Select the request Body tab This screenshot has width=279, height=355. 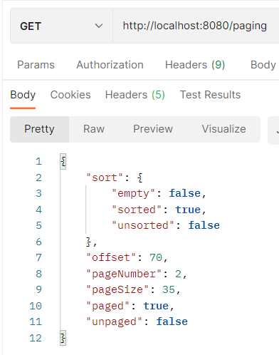(263, 65)
